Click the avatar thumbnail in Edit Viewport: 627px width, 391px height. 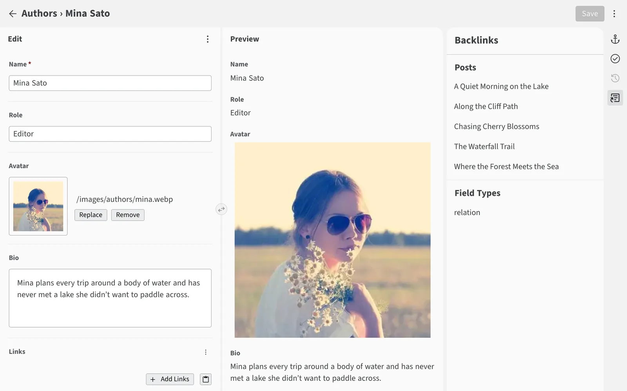tap(38, 206)
